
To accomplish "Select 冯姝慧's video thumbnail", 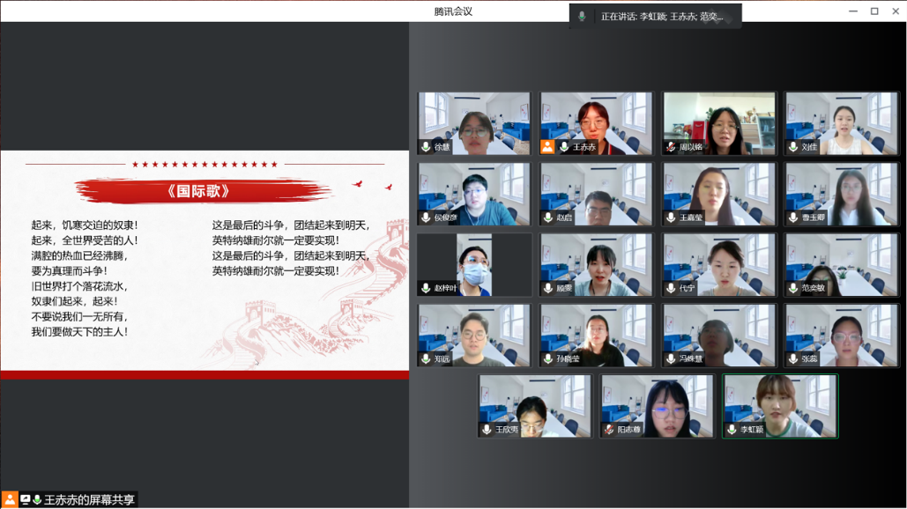I will (x=719, y=335).
